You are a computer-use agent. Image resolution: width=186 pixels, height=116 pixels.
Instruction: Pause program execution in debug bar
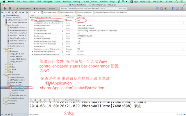40,100
